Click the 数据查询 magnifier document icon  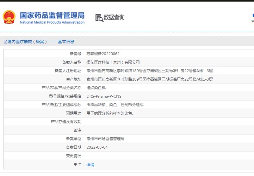pyautogui.click(x=99, y=18)
